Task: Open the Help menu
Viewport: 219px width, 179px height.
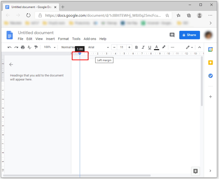Action: coord(103,39)
